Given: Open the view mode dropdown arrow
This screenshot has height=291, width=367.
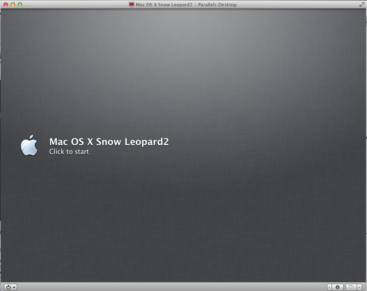Looking at the screenshot, I should click(x=359, y=287).
